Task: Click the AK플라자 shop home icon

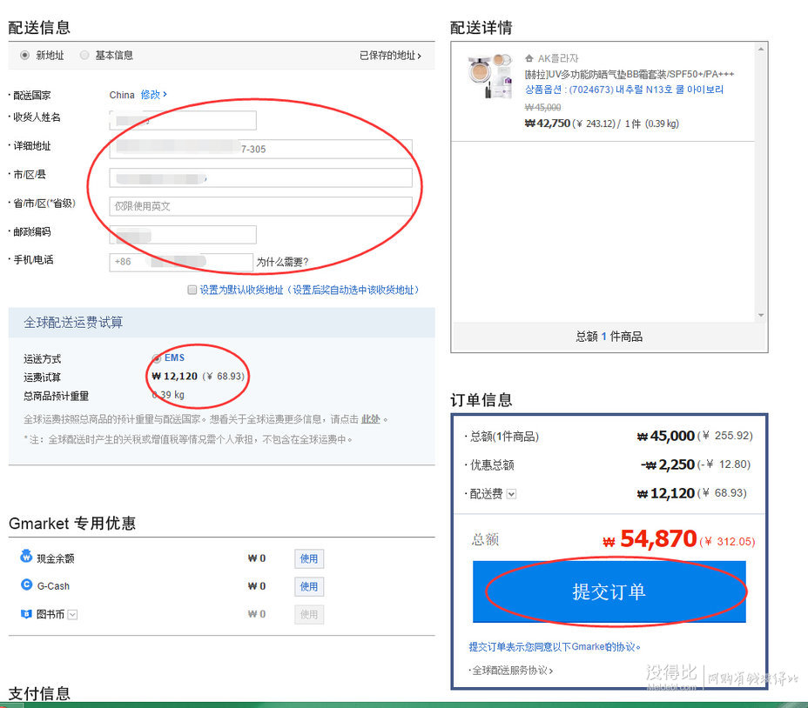Action: pos(529,58)
